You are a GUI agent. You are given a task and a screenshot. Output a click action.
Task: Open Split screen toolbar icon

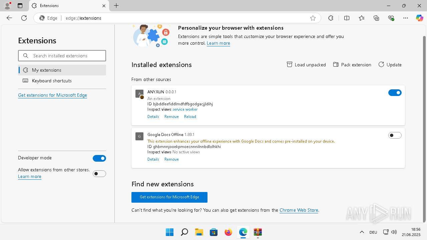(x=347, y=18)
